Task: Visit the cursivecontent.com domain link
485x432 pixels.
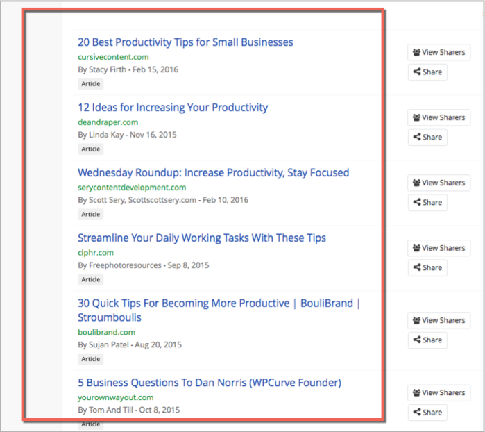Action: tap(113, 57)
